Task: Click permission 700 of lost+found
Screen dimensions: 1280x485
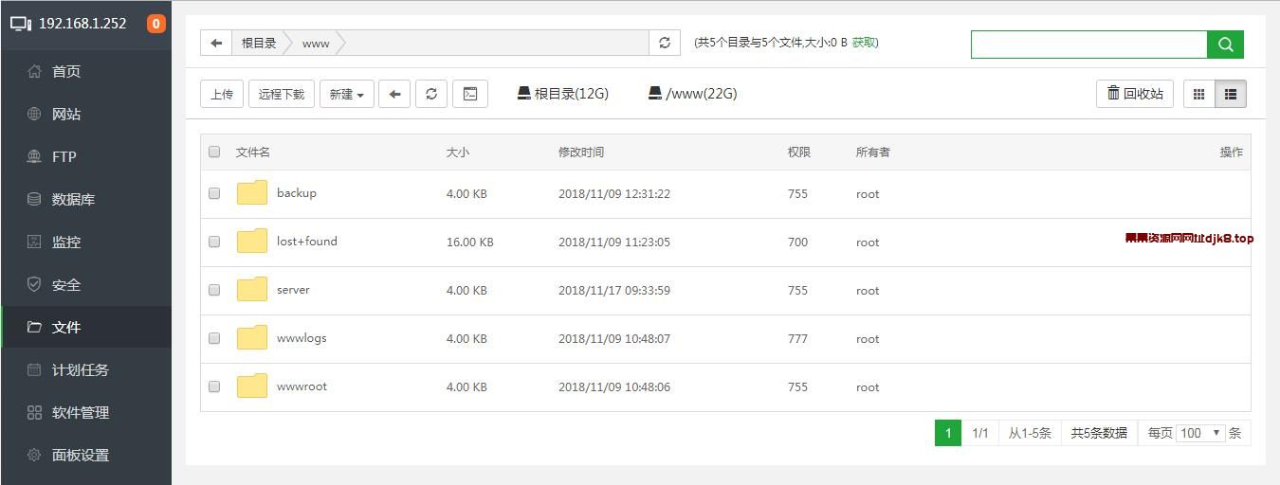Action: pyautogui.click(x=797, y=242)
